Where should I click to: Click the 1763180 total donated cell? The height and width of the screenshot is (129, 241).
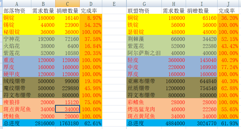(67, 123)
